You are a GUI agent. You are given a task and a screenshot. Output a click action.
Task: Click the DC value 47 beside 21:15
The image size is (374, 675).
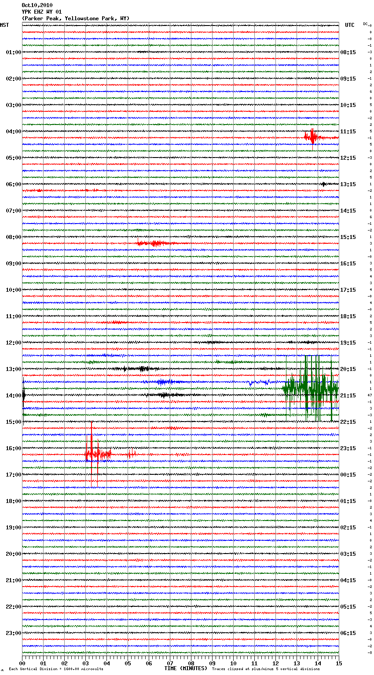click(x=370, y=396)
